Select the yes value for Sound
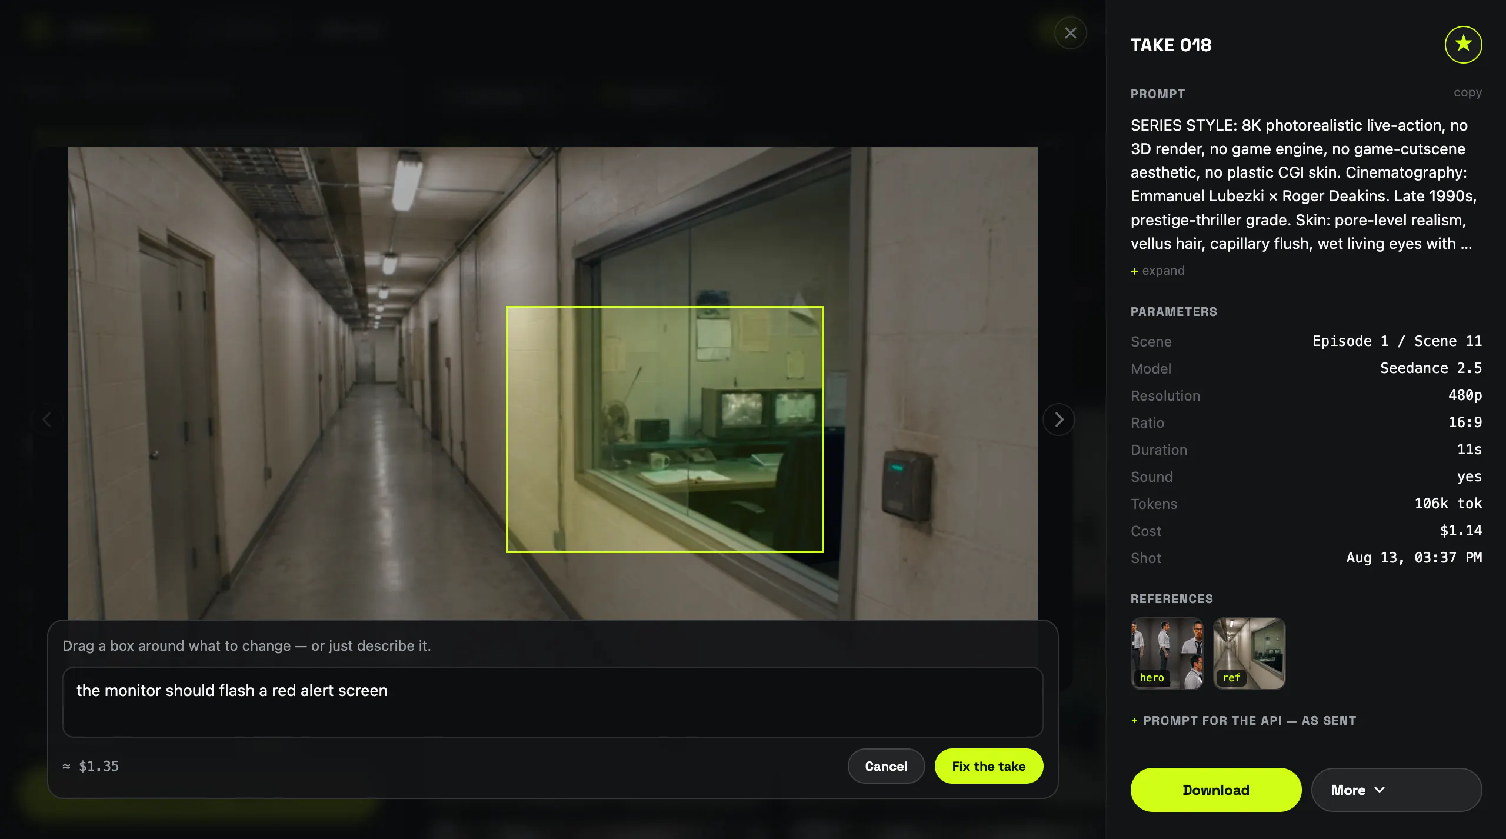 coord(1469,477)
